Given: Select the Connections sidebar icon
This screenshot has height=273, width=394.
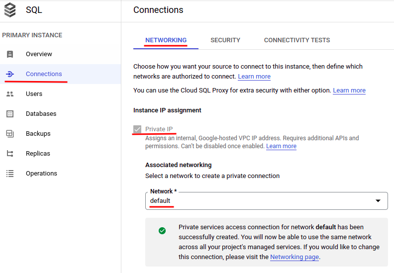Looking at the screenshot, I should 10,74.
